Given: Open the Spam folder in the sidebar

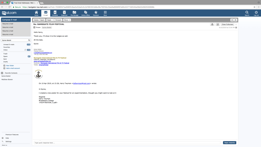Looking at the screenshot, I should pyautogui.click(x=5, y=56).
